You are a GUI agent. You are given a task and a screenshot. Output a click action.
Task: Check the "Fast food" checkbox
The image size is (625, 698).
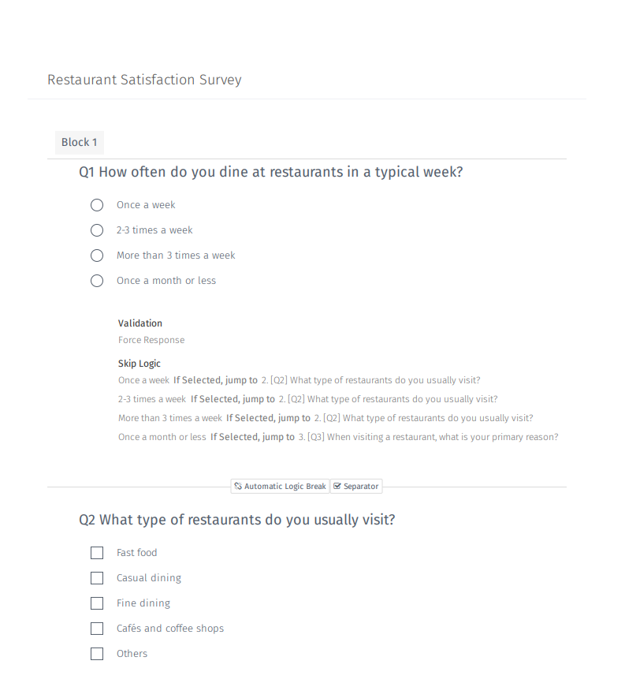click(x=96, y=552)
